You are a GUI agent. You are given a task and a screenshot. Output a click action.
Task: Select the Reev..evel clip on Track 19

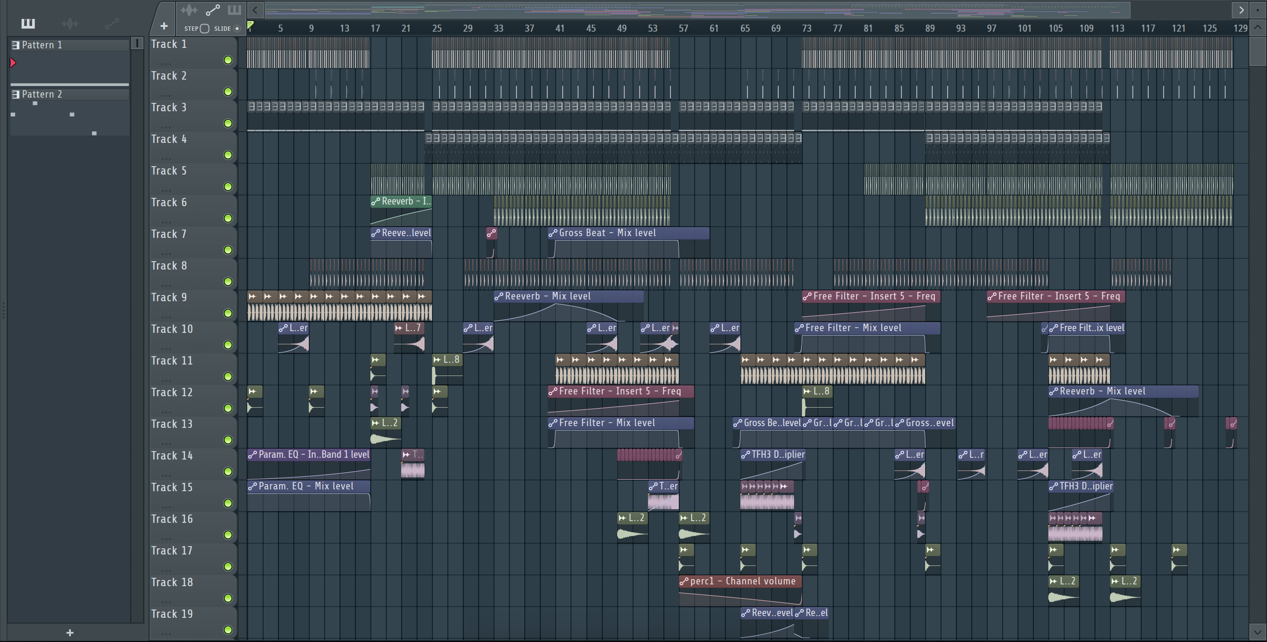click(x=767, y=622)
